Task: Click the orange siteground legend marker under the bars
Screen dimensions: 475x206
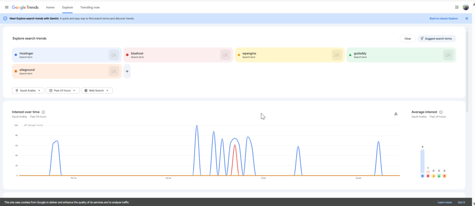Action: [x=444, y=176]
